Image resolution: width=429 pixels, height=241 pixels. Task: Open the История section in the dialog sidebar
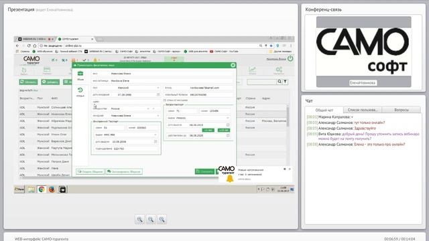pos(80,92)
